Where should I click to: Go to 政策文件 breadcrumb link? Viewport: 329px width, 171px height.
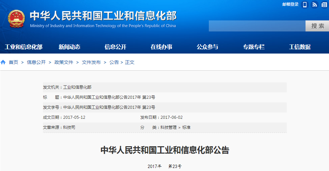[x=64, y=62]
